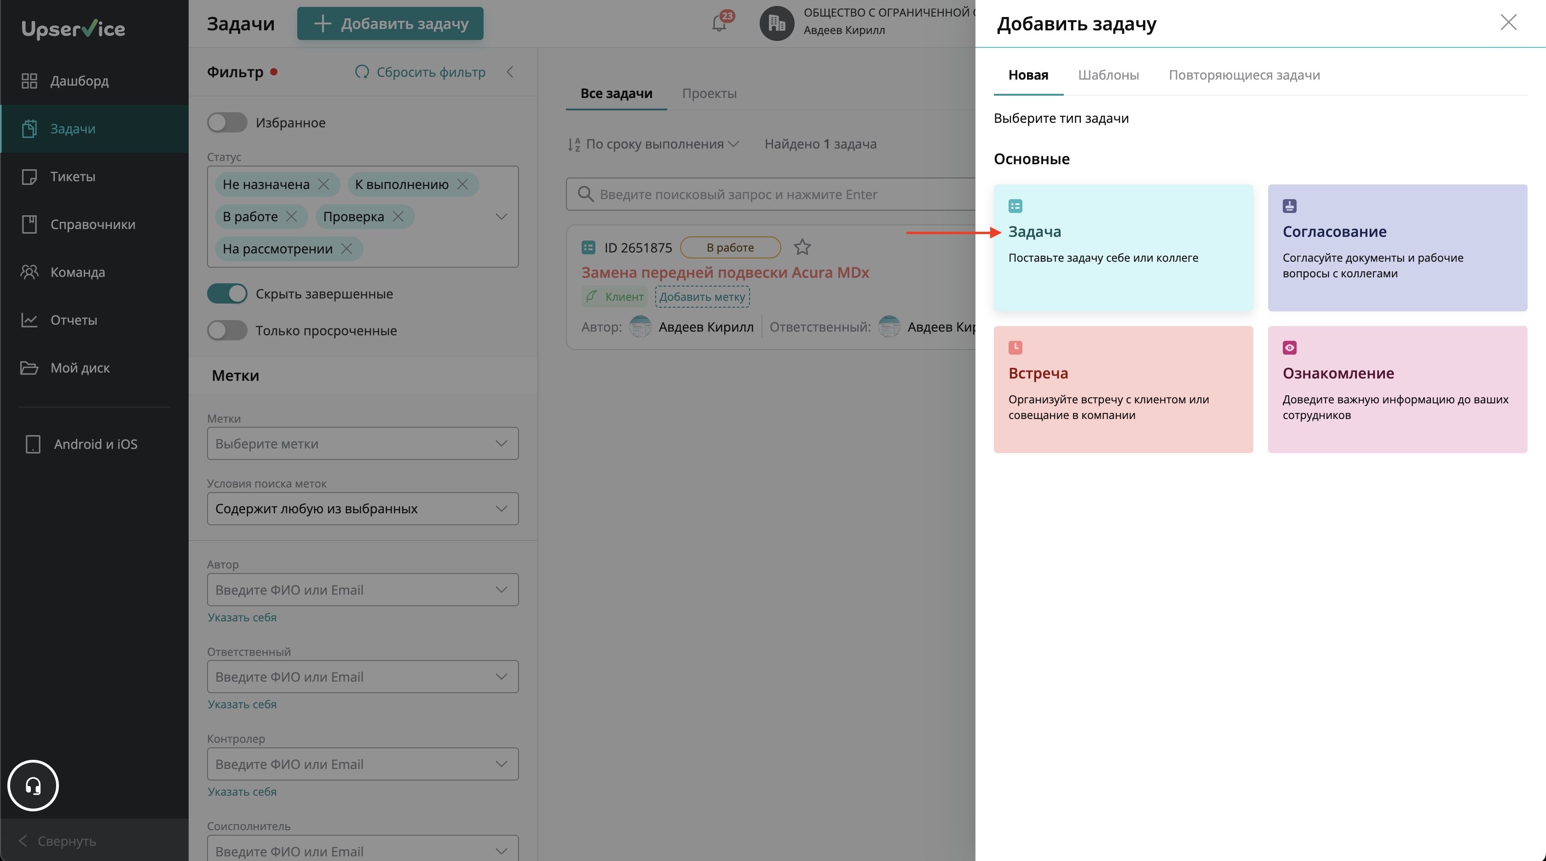Open Мой диск in the sidebar
1546x861 pixels.
(80, 368)
